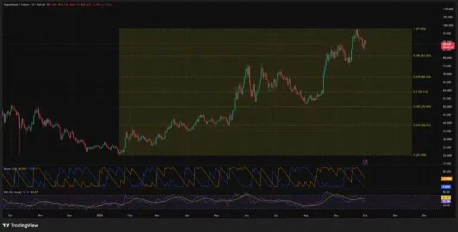Select the Fibonacci 0.786 level label
Screen dimensions: 458x232
(422, 55)
